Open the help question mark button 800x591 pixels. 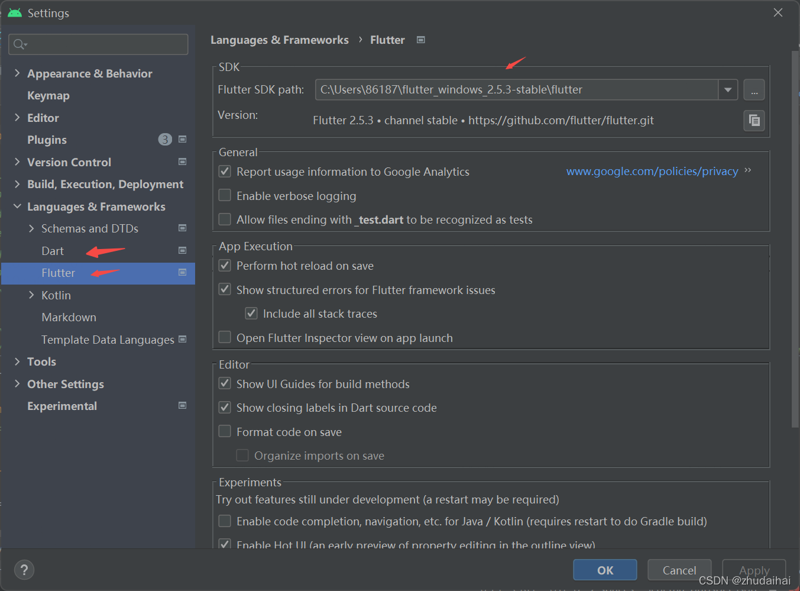tap(24, 570)
